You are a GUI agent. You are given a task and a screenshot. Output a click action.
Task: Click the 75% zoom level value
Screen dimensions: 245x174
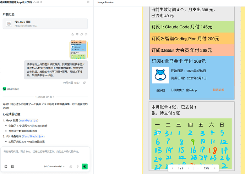point(206,168)
